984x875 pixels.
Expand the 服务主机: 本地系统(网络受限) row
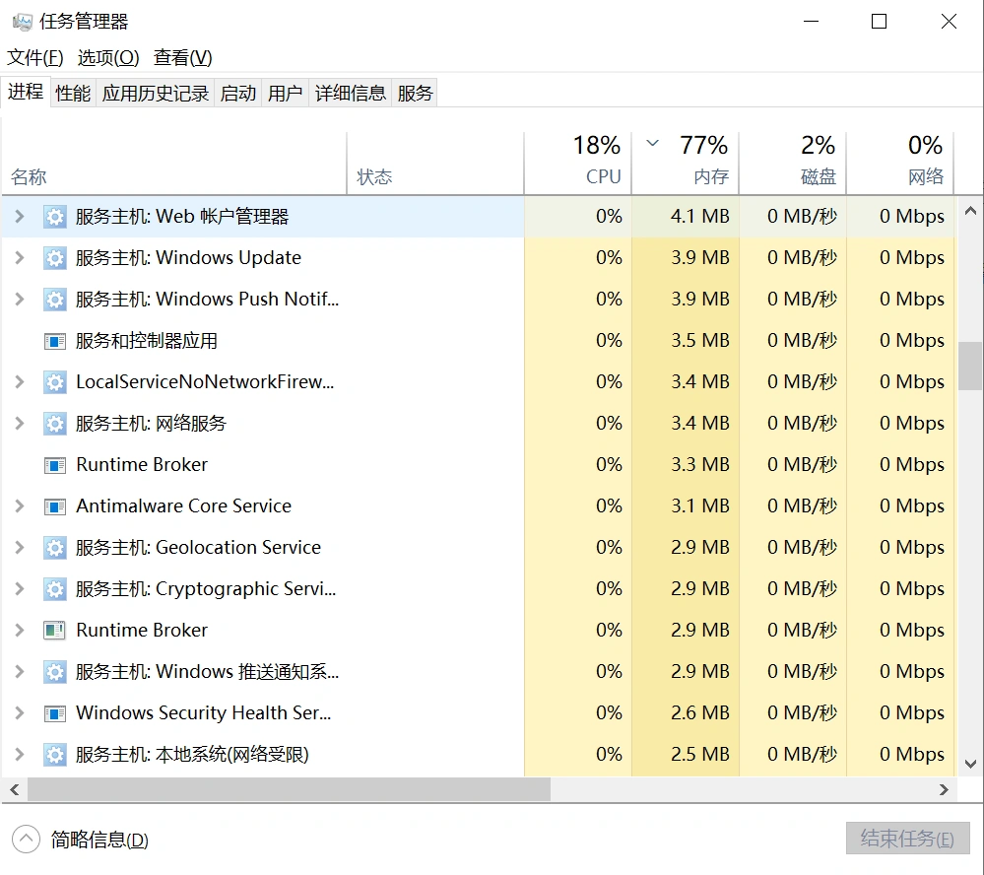(x=19, y=755)
